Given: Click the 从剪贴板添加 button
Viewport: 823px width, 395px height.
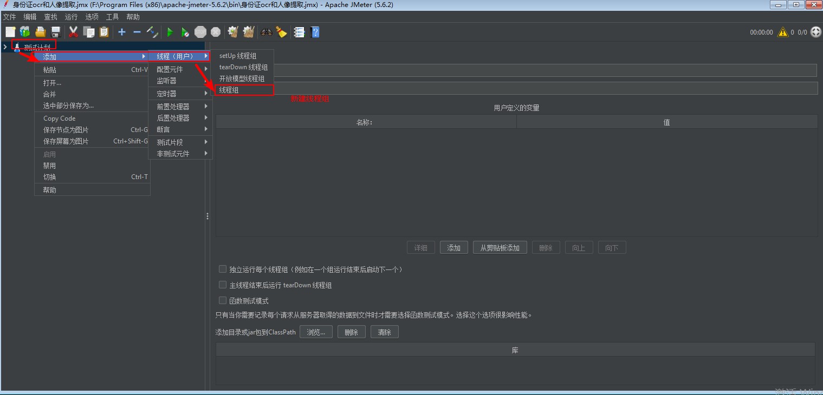Looking at the screenshot, I should pyautogui.click(x=500, y=248).
